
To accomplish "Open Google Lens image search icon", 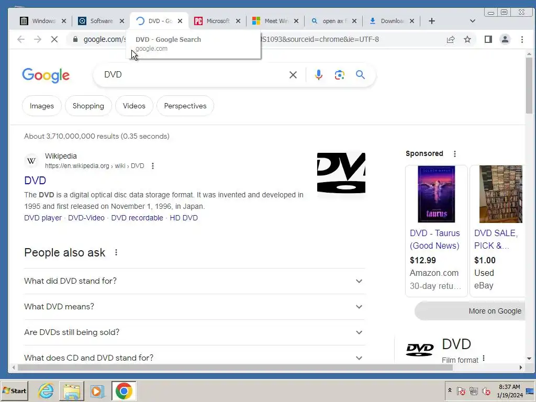I will 339,75.
